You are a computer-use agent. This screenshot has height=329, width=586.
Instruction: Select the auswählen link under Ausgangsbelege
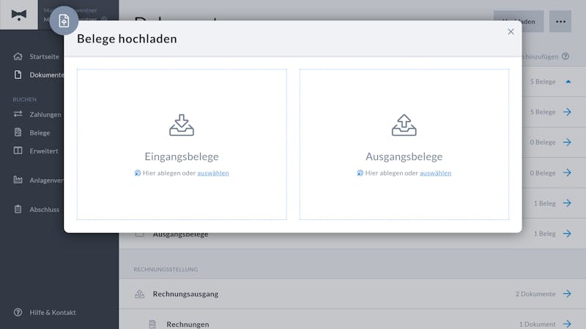[x=435, y=173]
